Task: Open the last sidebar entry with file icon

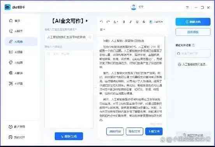Action: tap(17, 137)
